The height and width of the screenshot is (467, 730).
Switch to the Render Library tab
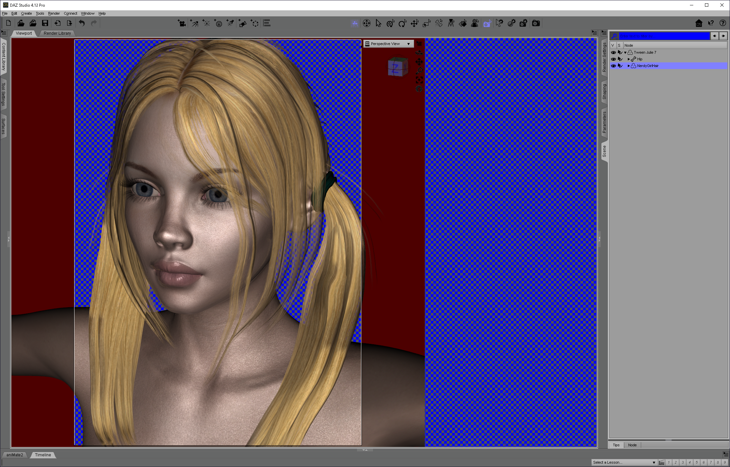[57, 33]
